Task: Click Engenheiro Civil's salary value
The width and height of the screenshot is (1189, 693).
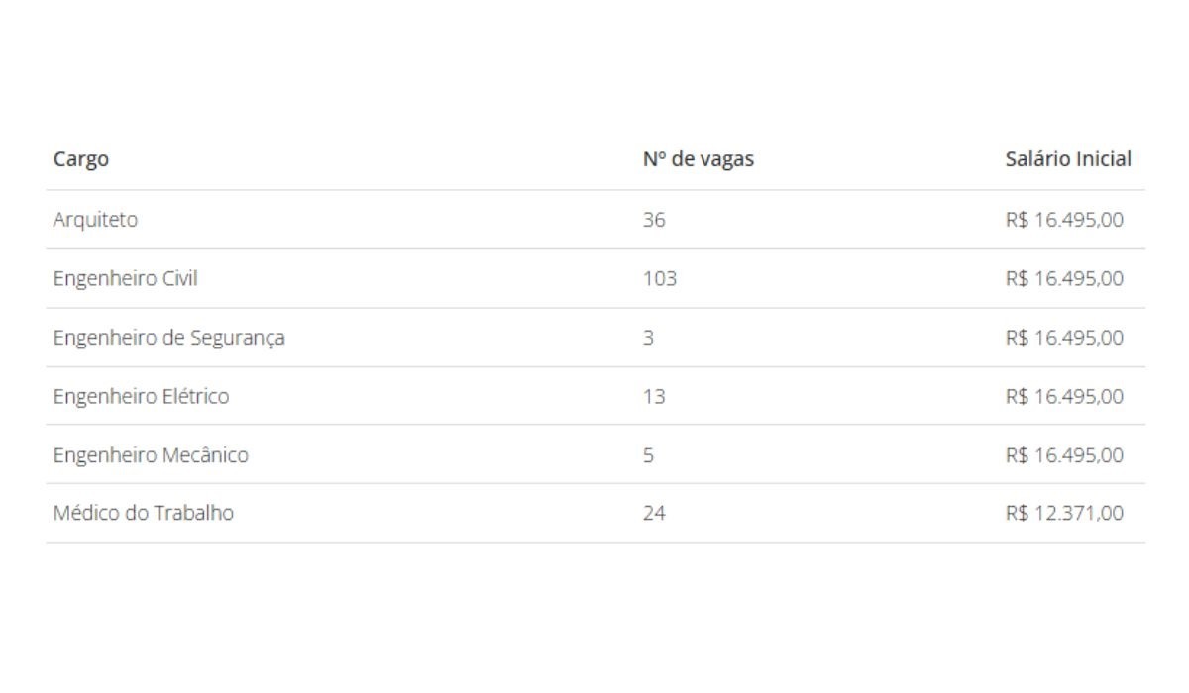Action: 1064,279
